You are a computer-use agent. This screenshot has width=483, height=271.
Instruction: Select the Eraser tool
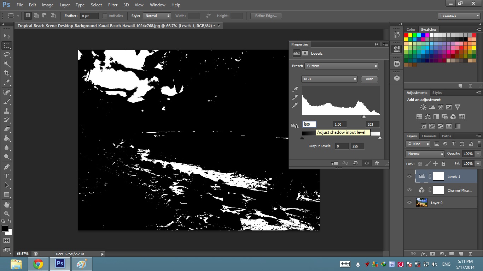coord(7,129)
